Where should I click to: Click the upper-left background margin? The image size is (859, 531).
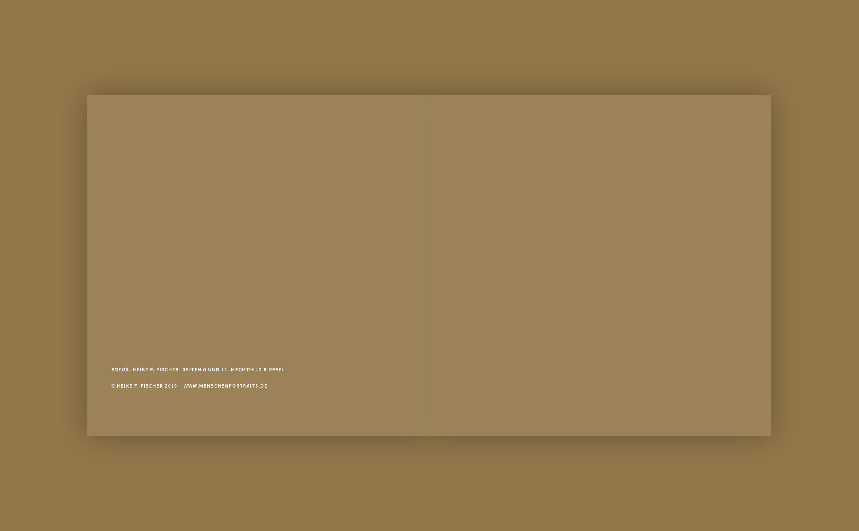coord(44,44)
